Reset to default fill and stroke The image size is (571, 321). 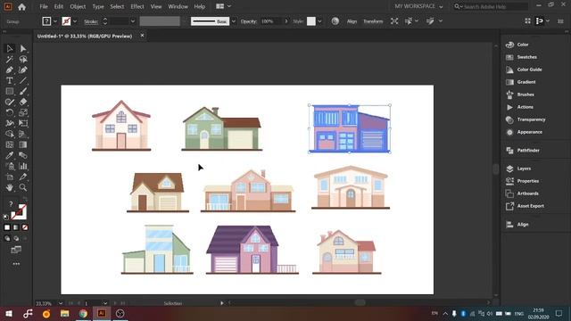click(6, 218)
